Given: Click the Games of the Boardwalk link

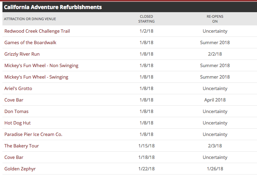Looking at the screenshot, I should (30, 42).
